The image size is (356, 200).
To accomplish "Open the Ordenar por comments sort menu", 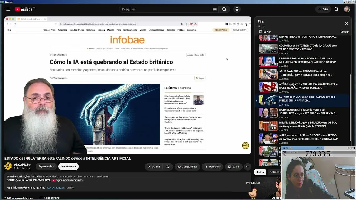I will [49, 198].
